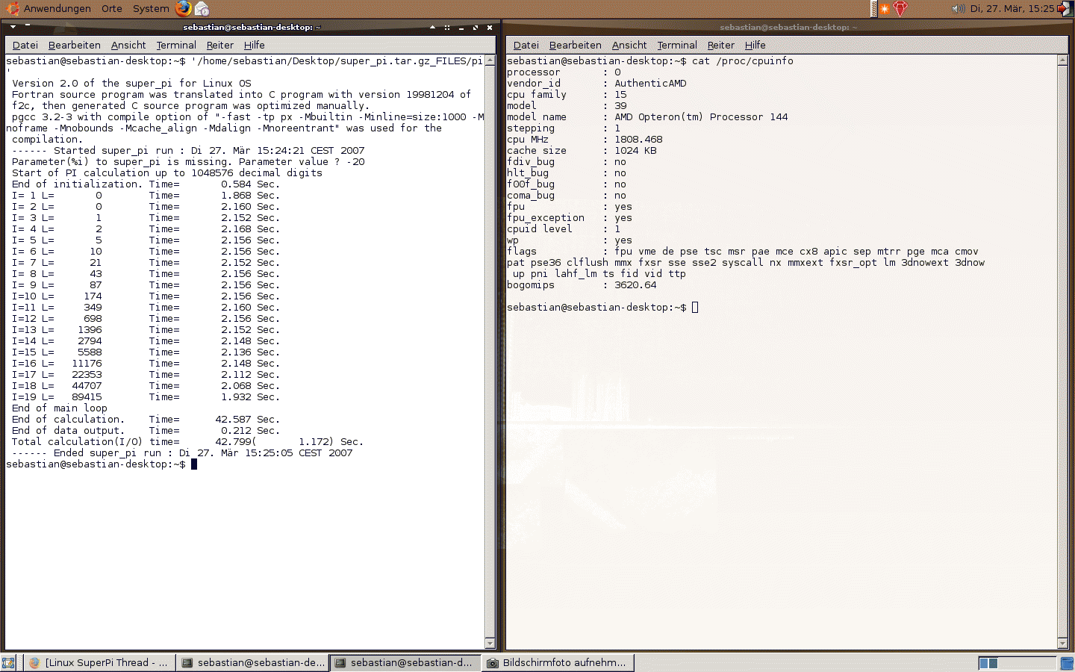Click the 'AuthenticAMD' vendor value

tap(650, 84)
